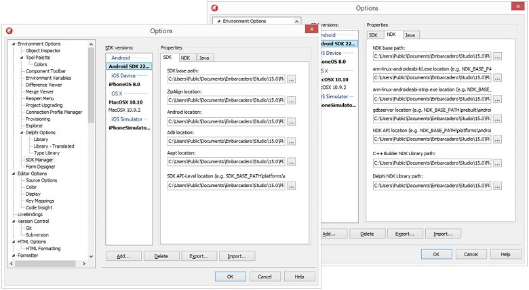Browse for SDK API-Level location
This screenshot has width=529, height=290.
pos(292,186)
